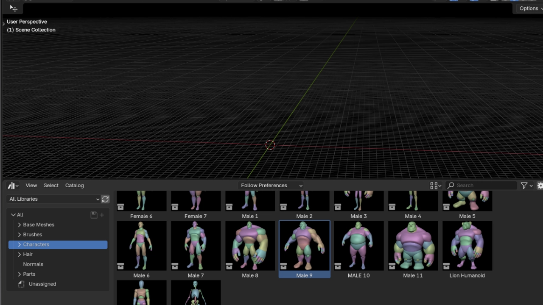Open the asset display mode grid options
543x305 pixels.
(x=436, y=186)
